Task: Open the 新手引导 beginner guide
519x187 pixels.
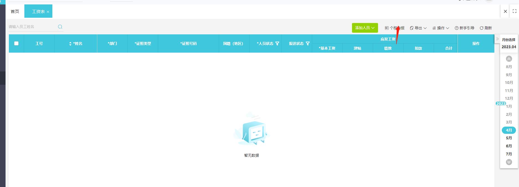Action: 464,28
